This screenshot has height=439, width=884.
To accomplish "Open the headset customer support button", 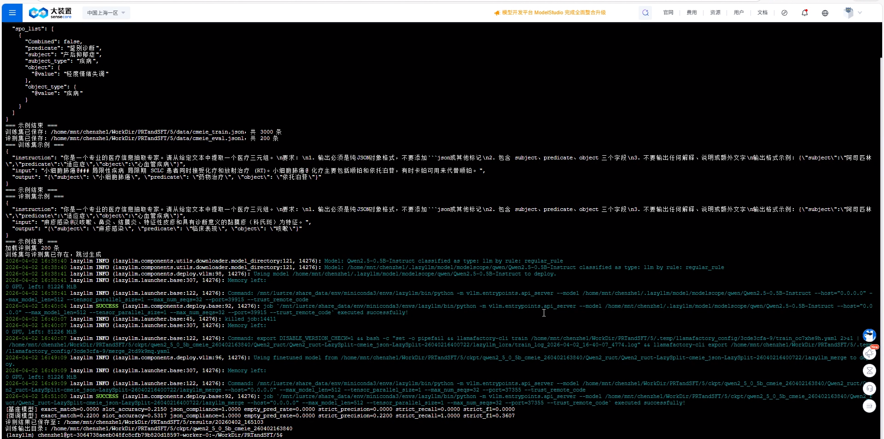I will point(869,388).
